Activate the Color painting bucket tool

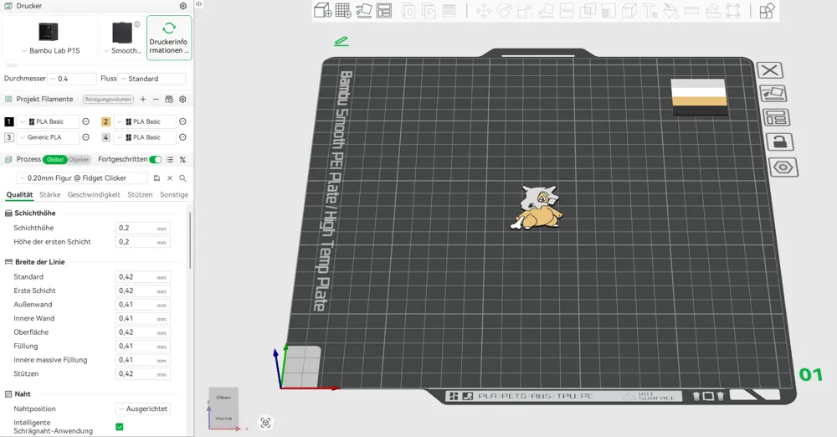pyautogui.click(x=671, y=10)
